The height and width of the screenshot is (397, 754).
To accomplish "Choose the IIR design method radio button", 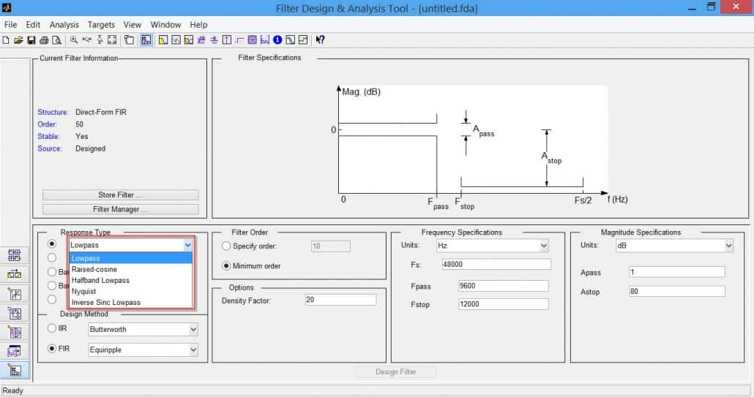I will click(52, 328).
